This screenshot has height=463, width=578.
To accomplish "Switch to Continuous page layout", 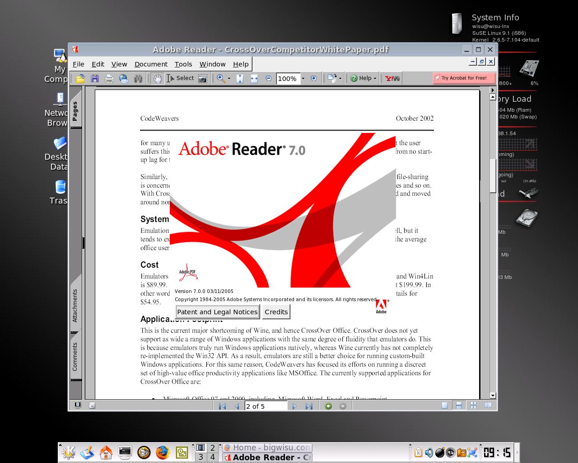I will (x=459, y=406).
